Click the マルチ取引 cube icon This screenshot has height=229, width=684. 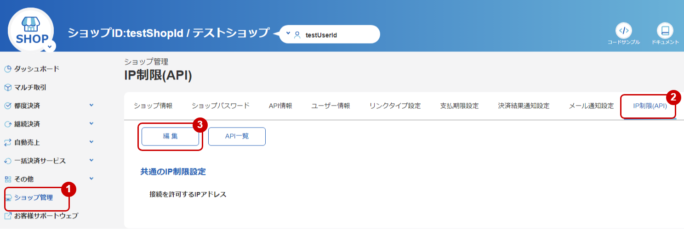[x=7, y=88]
